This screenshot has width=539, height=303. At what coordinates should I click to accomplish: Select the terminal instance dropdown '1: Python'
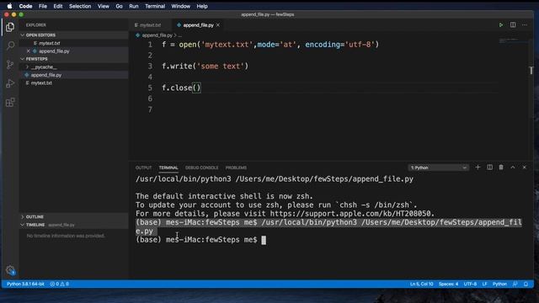(x=439, y=167)
